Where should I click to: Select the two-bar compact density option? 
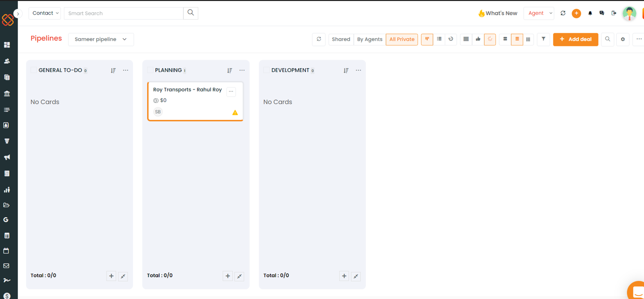(505, 39)
